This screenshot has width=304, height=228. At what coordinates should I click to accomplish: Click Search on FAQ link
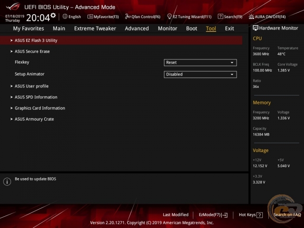tap(287, 215)
